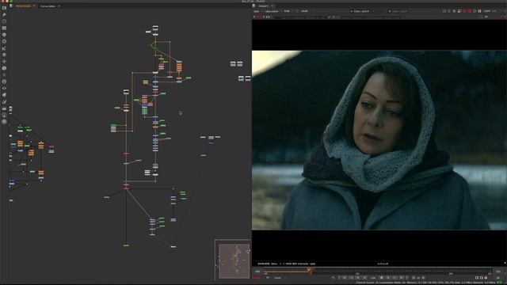507x285 pixels.
Task: Toggle the second red indicator in viewer toolbar
Action: pos(470,11)
